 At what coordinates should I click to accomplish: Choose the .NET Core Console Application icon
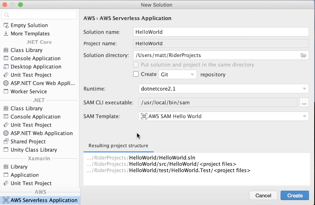click(x=6, y=59)
